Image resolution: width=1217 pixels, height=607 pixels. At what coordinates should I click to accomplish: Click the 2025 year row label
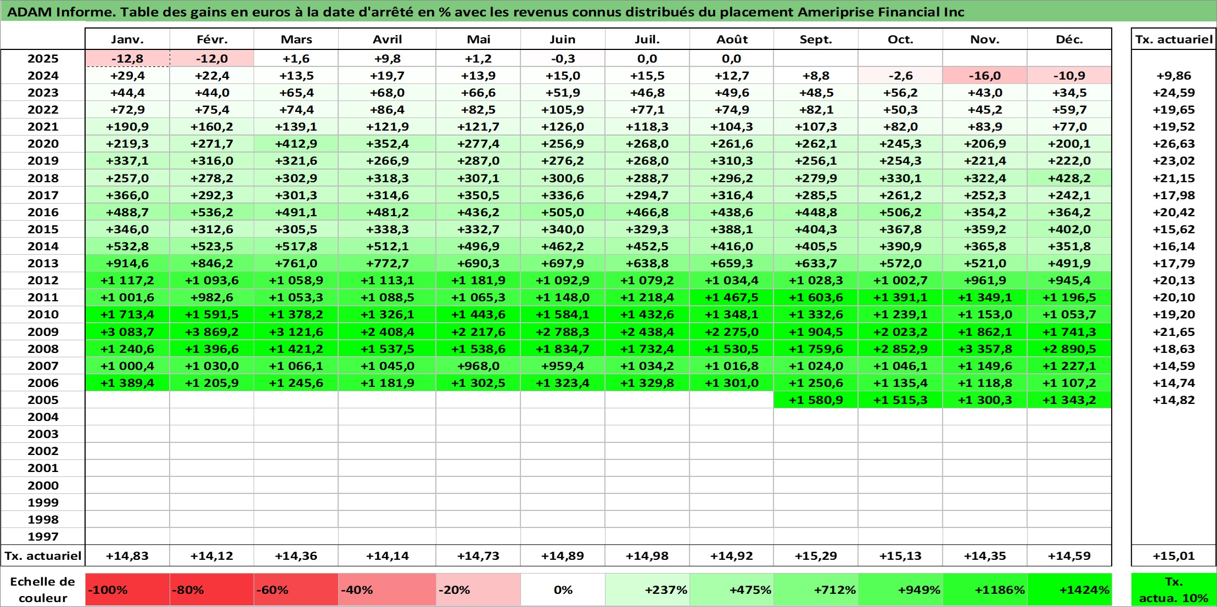pyautogui.click(x=43, y=59)
